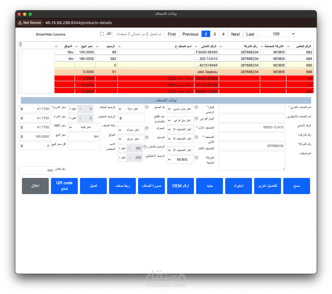The image size is (332, 294).
Task: Click the مسح clear button
Action: point(297,186)
